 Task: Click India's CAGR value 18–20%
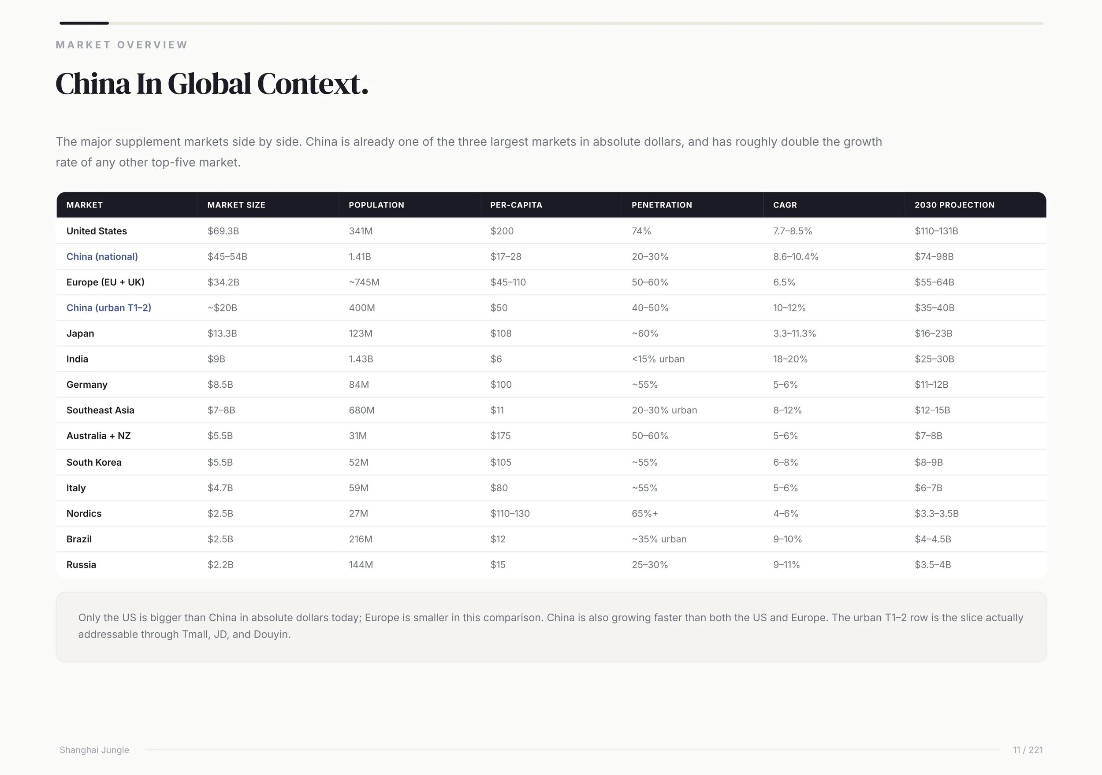[790, 359]
